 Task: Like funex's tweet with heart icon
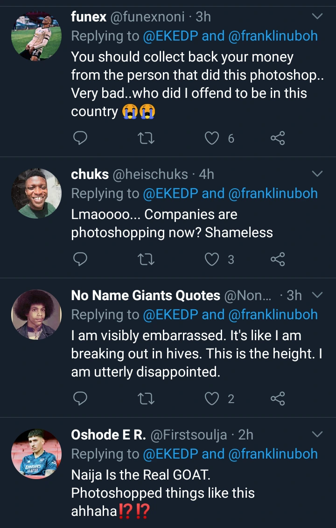[x=212, y=138]
